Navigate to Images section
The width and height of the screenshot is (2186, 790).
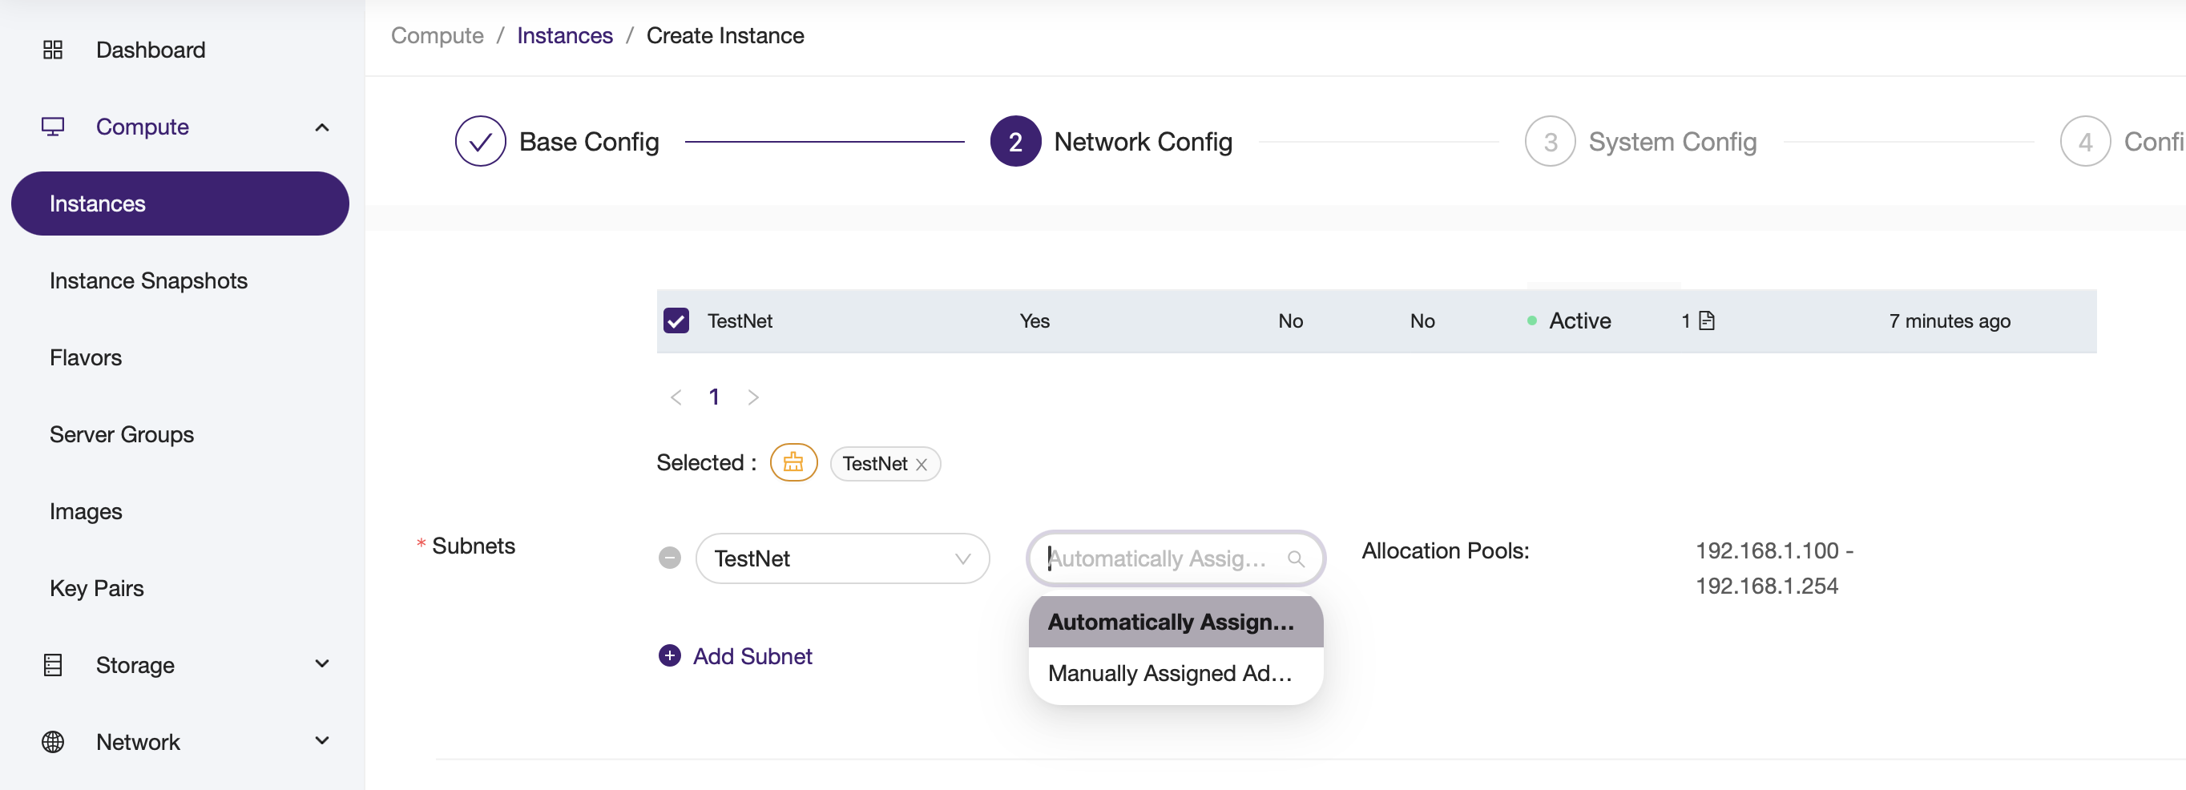[86, 512]
